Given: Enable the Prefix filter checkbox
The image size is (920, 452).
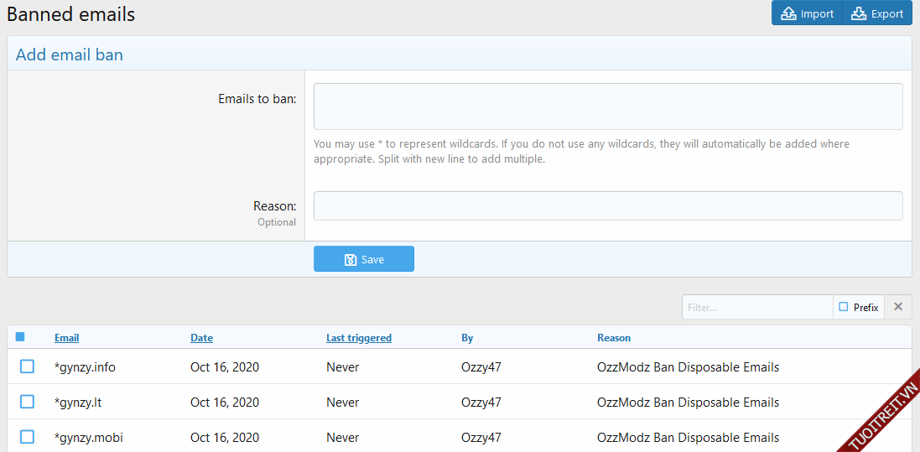Looking at the screenshot, I should click(844, 307).
